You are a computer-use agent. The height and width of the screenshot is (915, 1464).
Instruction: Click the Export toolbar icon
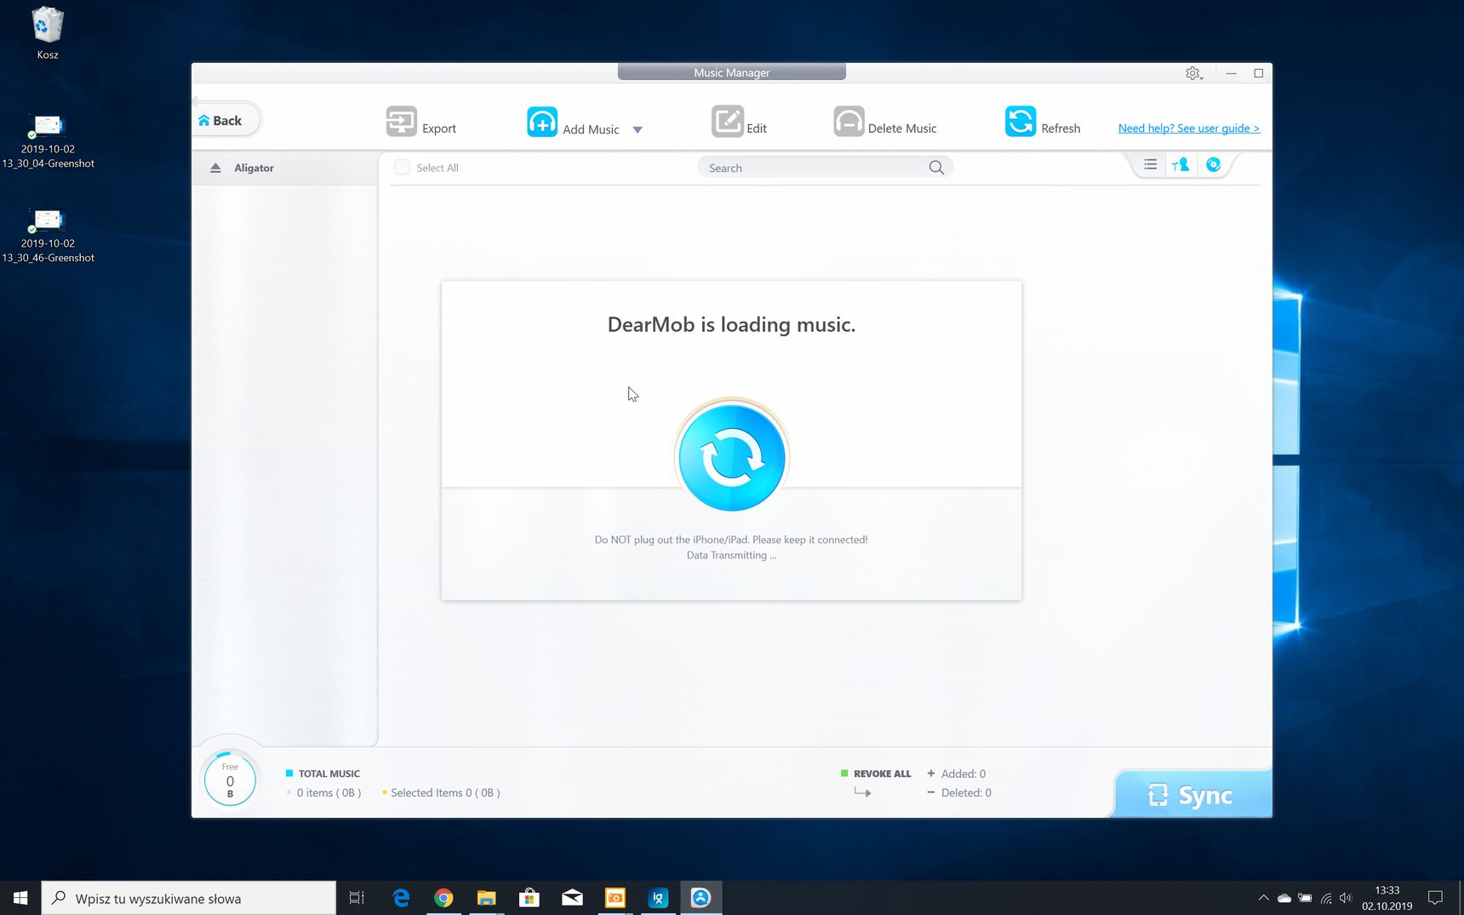(401, 121)
